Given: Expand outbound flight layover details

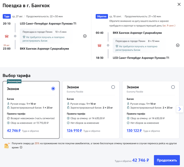Looking at the screenshot, I should (x=85, y=36).
